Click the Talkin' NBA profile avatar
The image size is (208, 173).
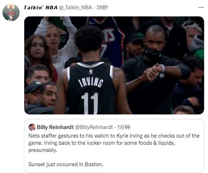[11, 13]
